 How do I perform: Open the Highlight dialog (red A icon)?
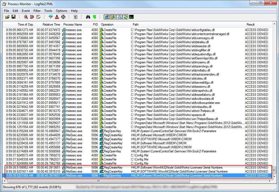(57, 17)
